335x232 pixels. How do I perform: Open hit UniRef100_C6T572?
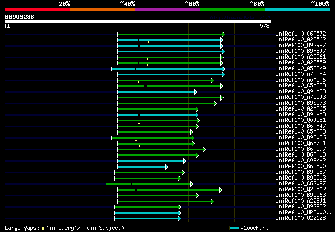pos(300,34)
